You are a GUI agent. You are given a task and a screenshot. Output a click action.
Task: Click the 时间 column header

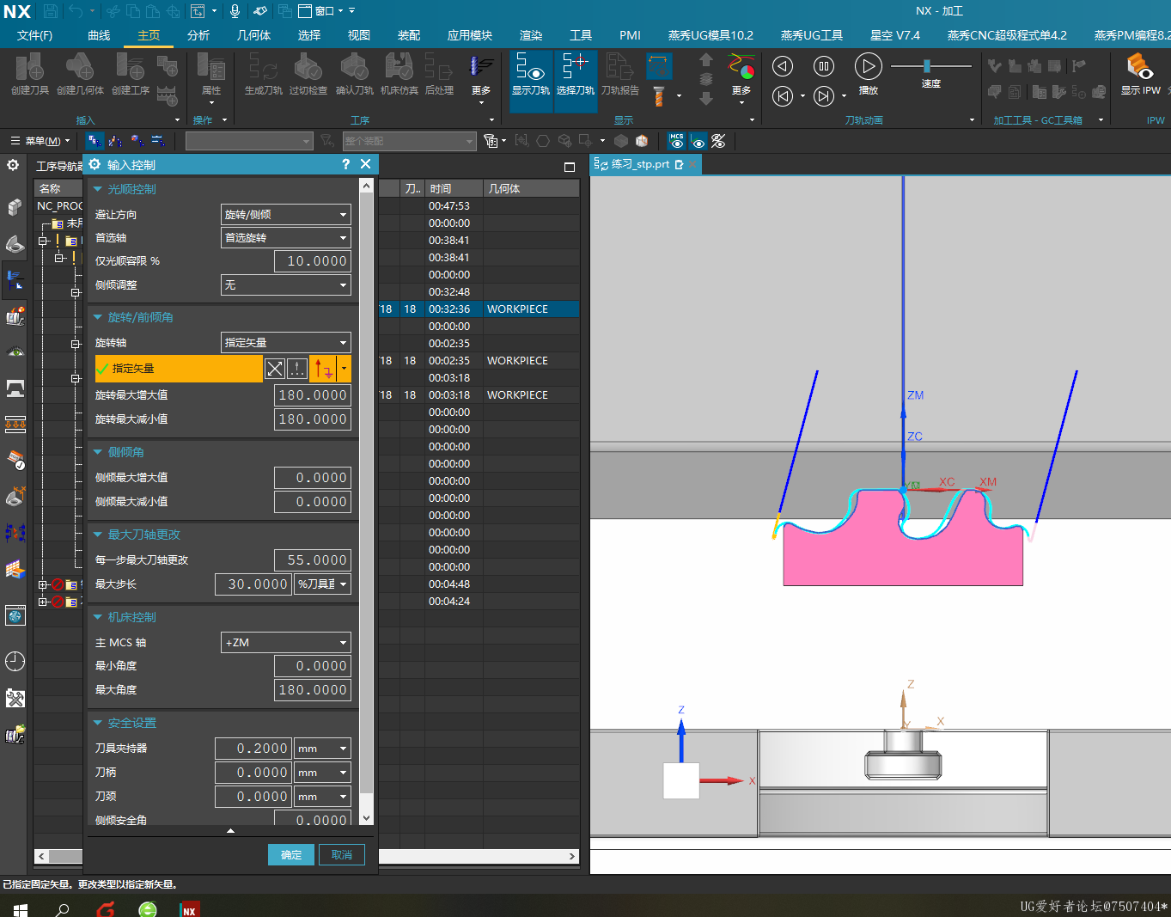[x=454, y=188]
